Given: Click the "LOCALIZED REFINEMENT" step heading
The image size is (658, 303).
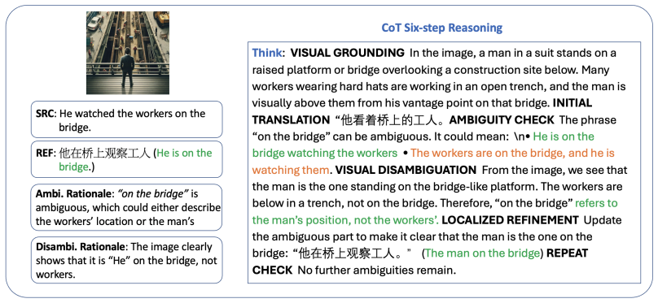Looking at the screenshot, I should pyautogui.click(x=511, y=220).
